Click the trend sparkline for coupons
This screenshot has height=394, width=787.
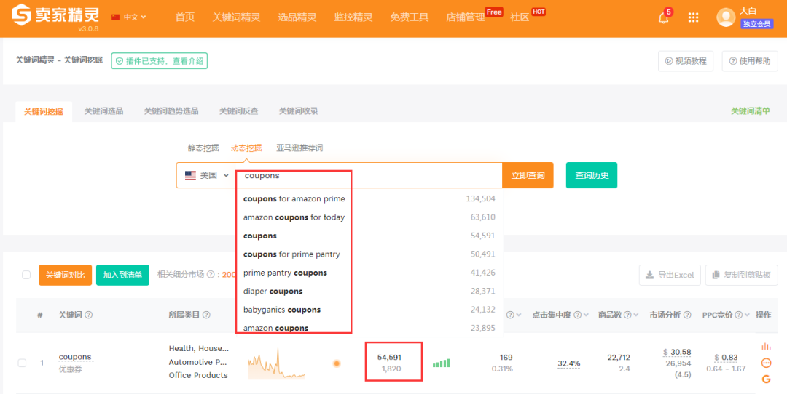(x=276, y=363)
